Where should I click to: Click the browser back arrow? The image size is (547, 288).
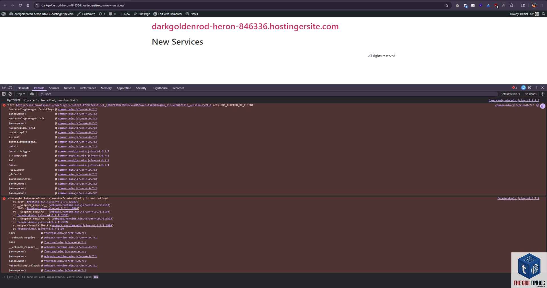click(5, 5)
